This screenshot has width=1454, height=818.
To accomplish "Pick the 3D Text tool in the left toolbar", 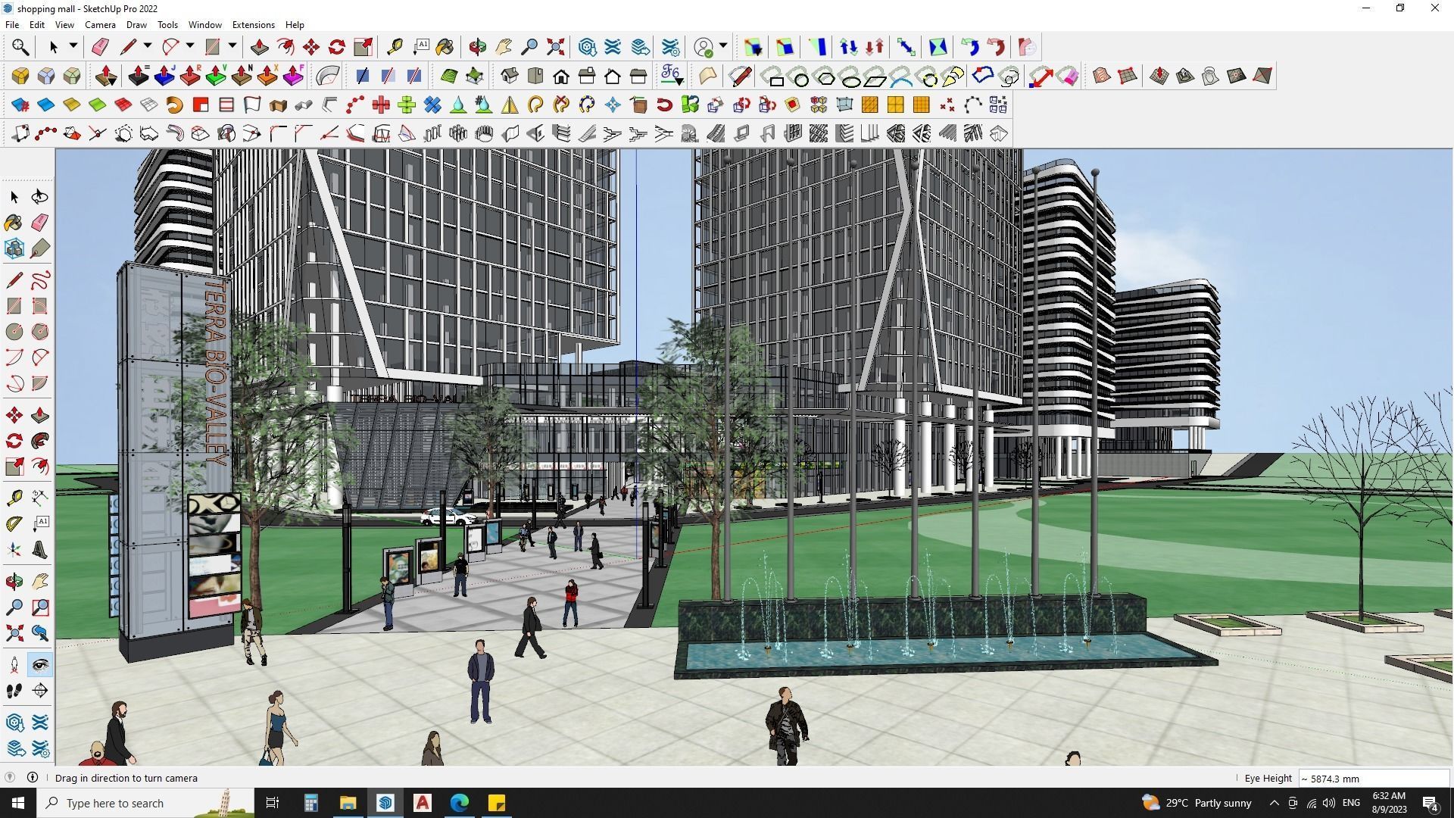I will 40,551.
